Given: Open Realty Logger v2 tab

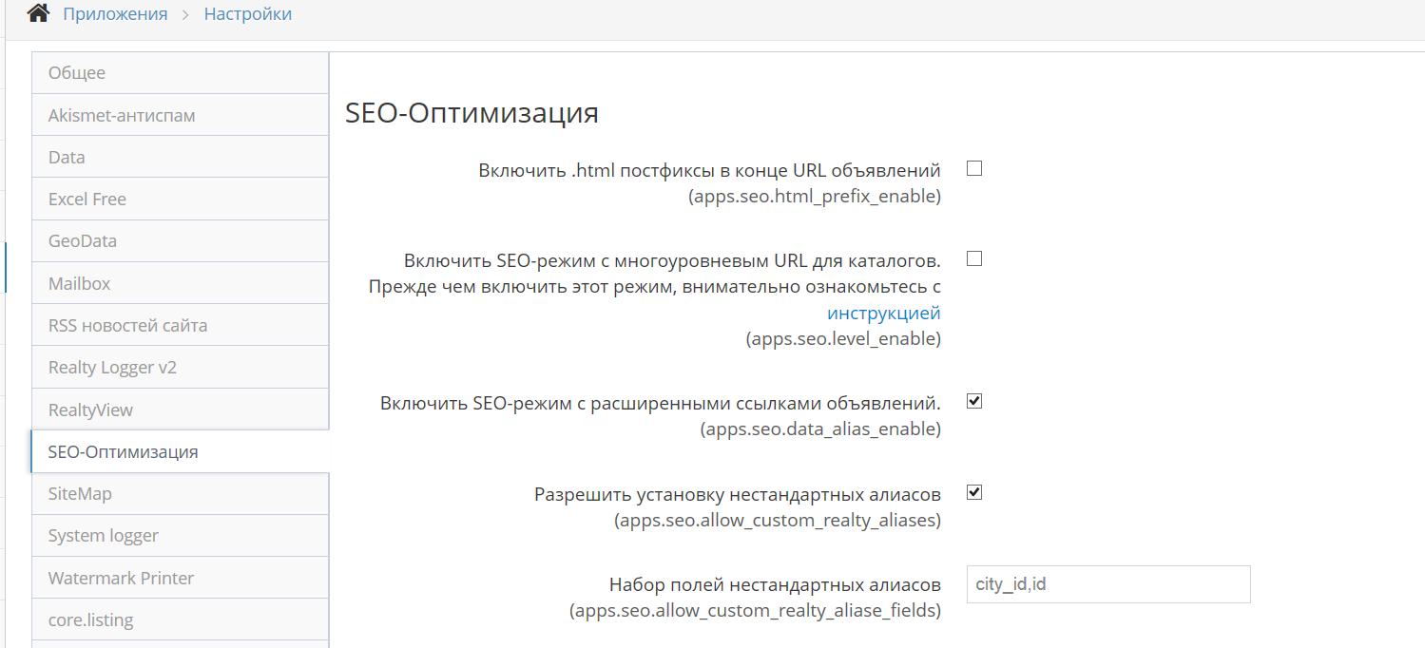Looking at the screenshot, I should point(181,367).
